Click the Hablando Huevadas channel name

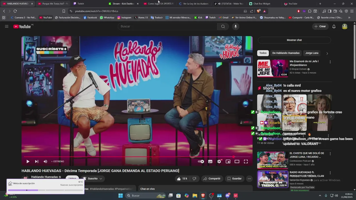point(44,177)
